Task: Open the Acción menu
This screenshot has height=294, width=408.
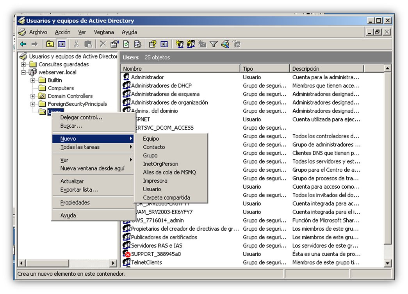Action: click(x=63, y=32)
